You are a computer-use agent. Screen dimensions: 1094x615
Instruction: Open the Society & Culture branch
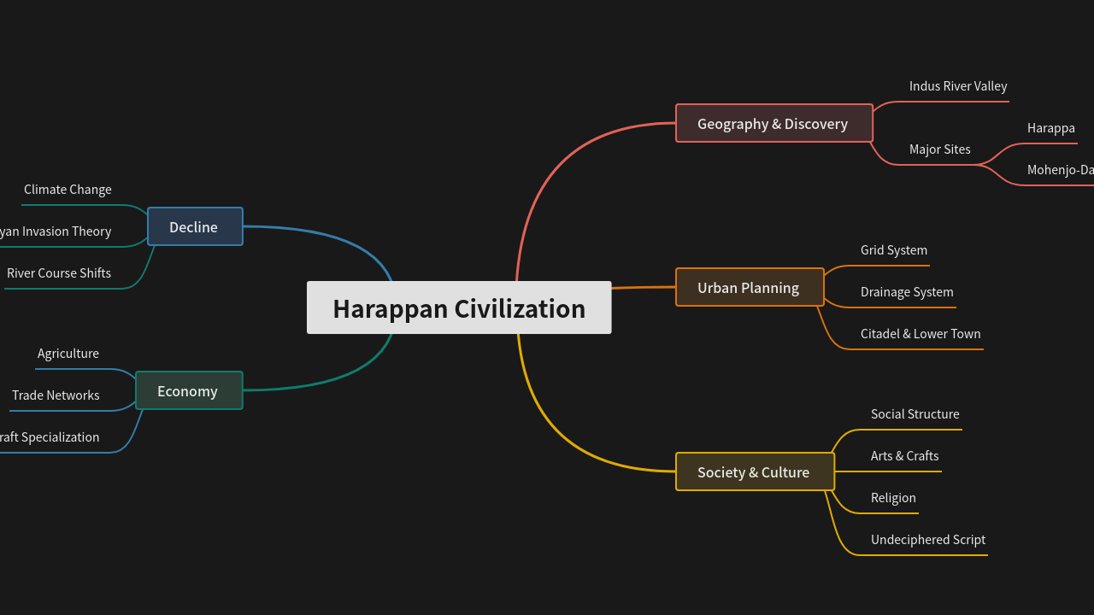click(x=753, y=471)
